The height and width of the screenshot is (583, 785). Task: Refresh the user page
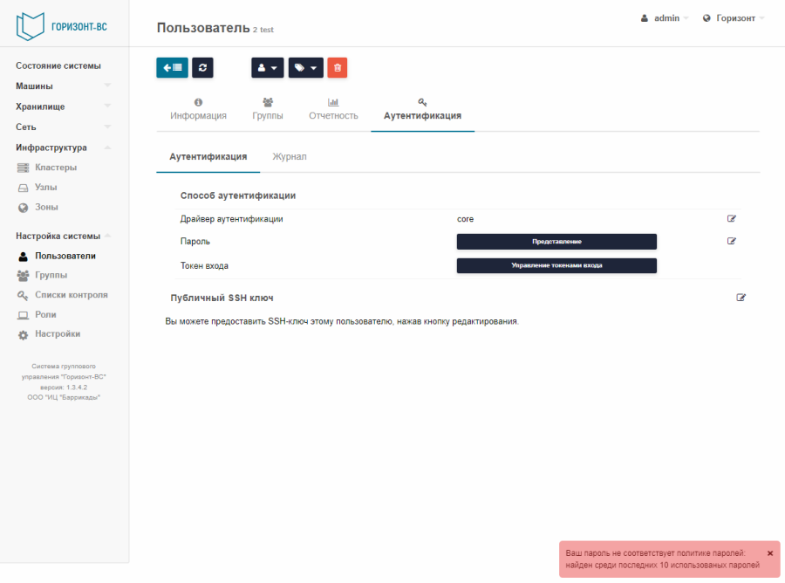(202, 67)
